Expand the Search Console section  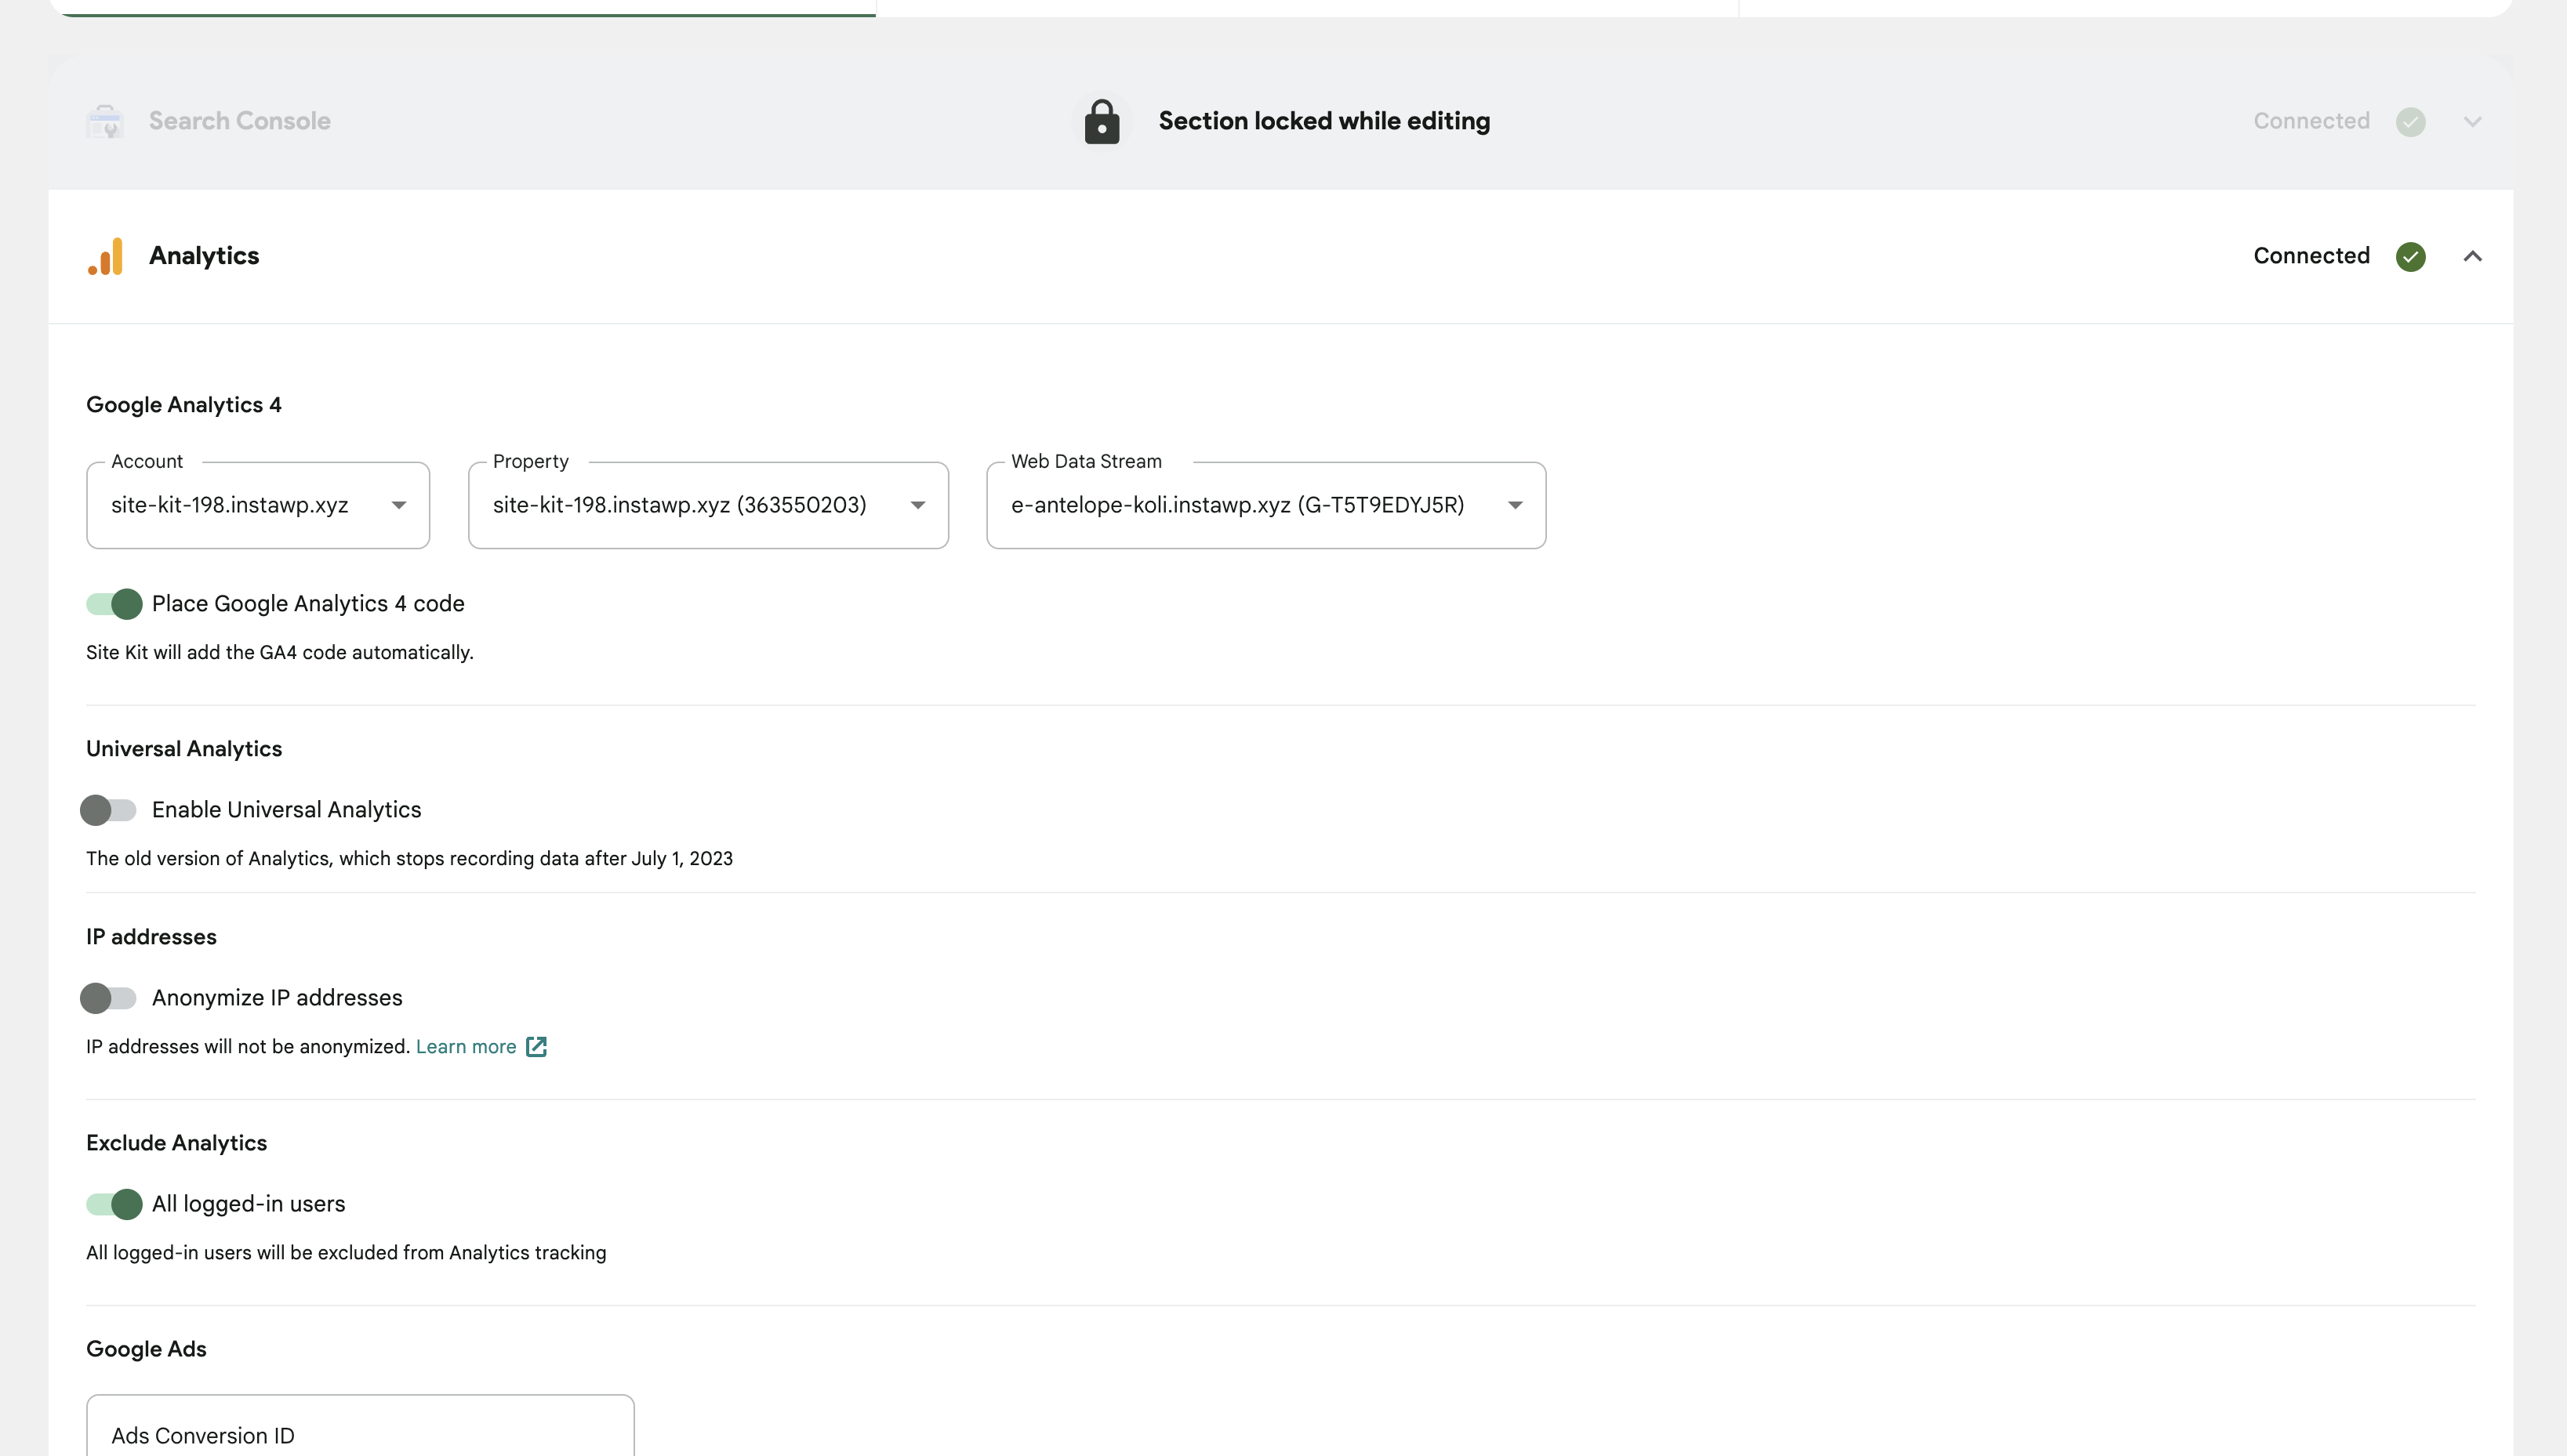tap(2473, 121)
